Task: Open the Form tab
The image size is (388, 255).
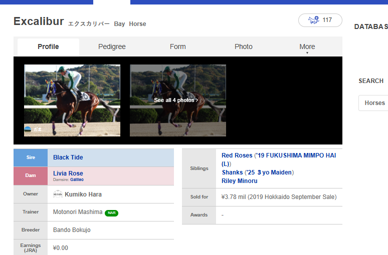Action: point(177,46)
